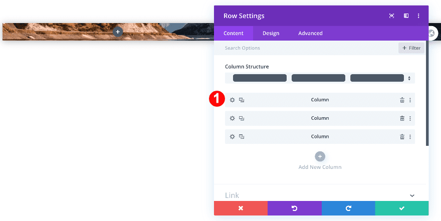
Task: Switch to the Design tab
Action: [271, 33]
